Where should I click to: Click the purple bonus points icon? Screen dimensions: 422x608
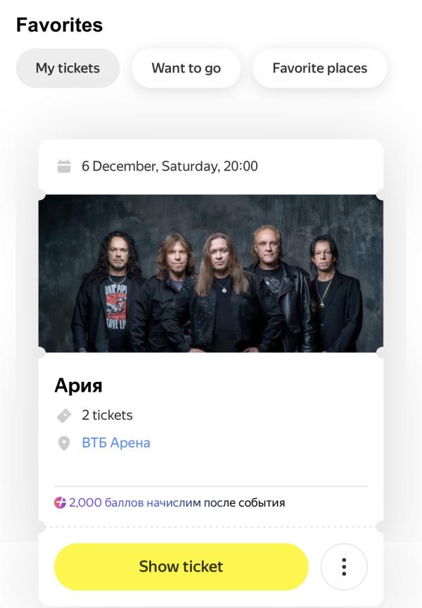[60, 503]
